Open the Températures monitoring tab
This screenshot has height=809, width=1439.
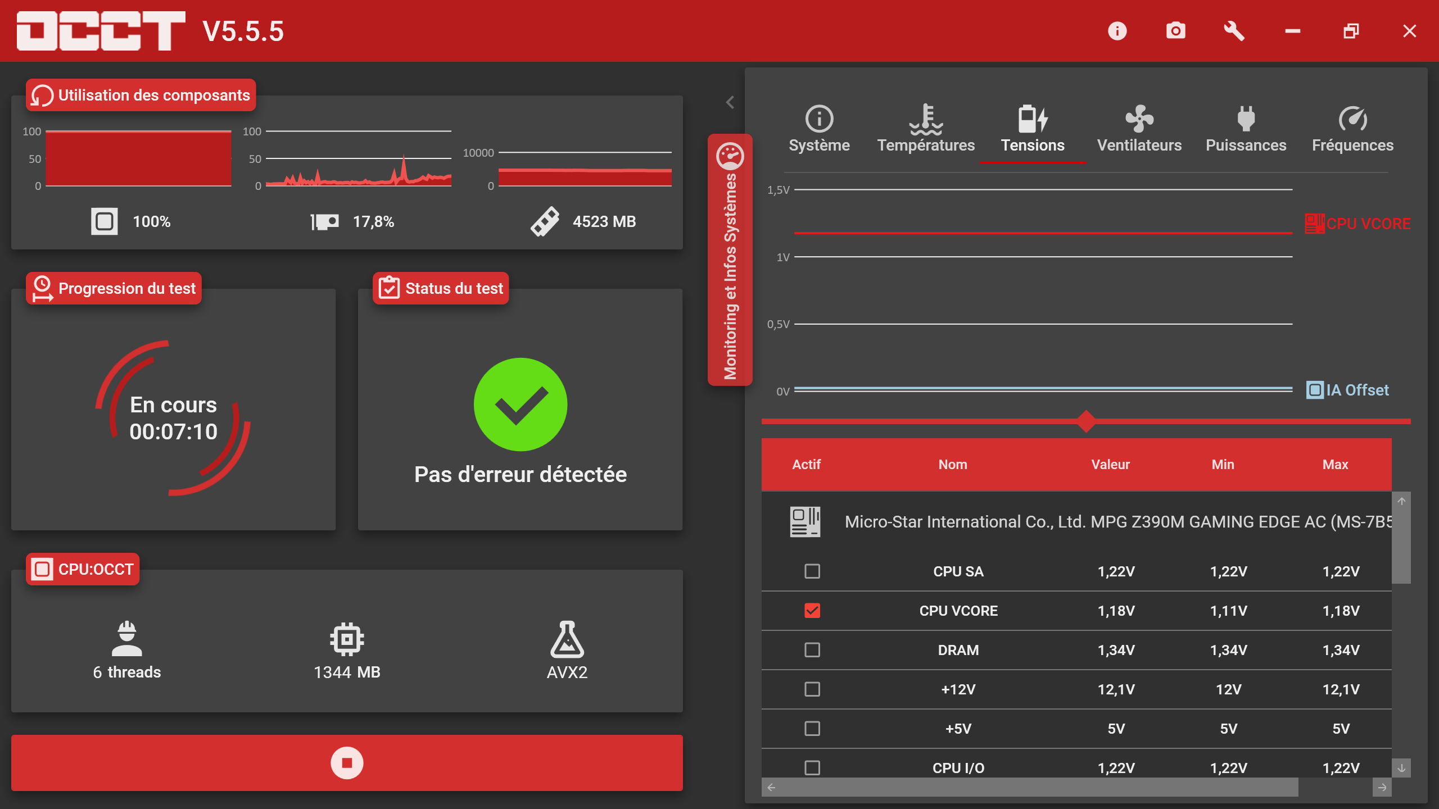pos(926,129)
